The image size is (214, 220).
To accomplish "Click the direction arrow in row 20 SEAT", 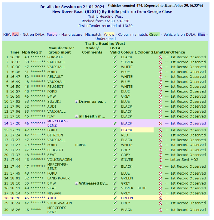I will tap(167, 155).
